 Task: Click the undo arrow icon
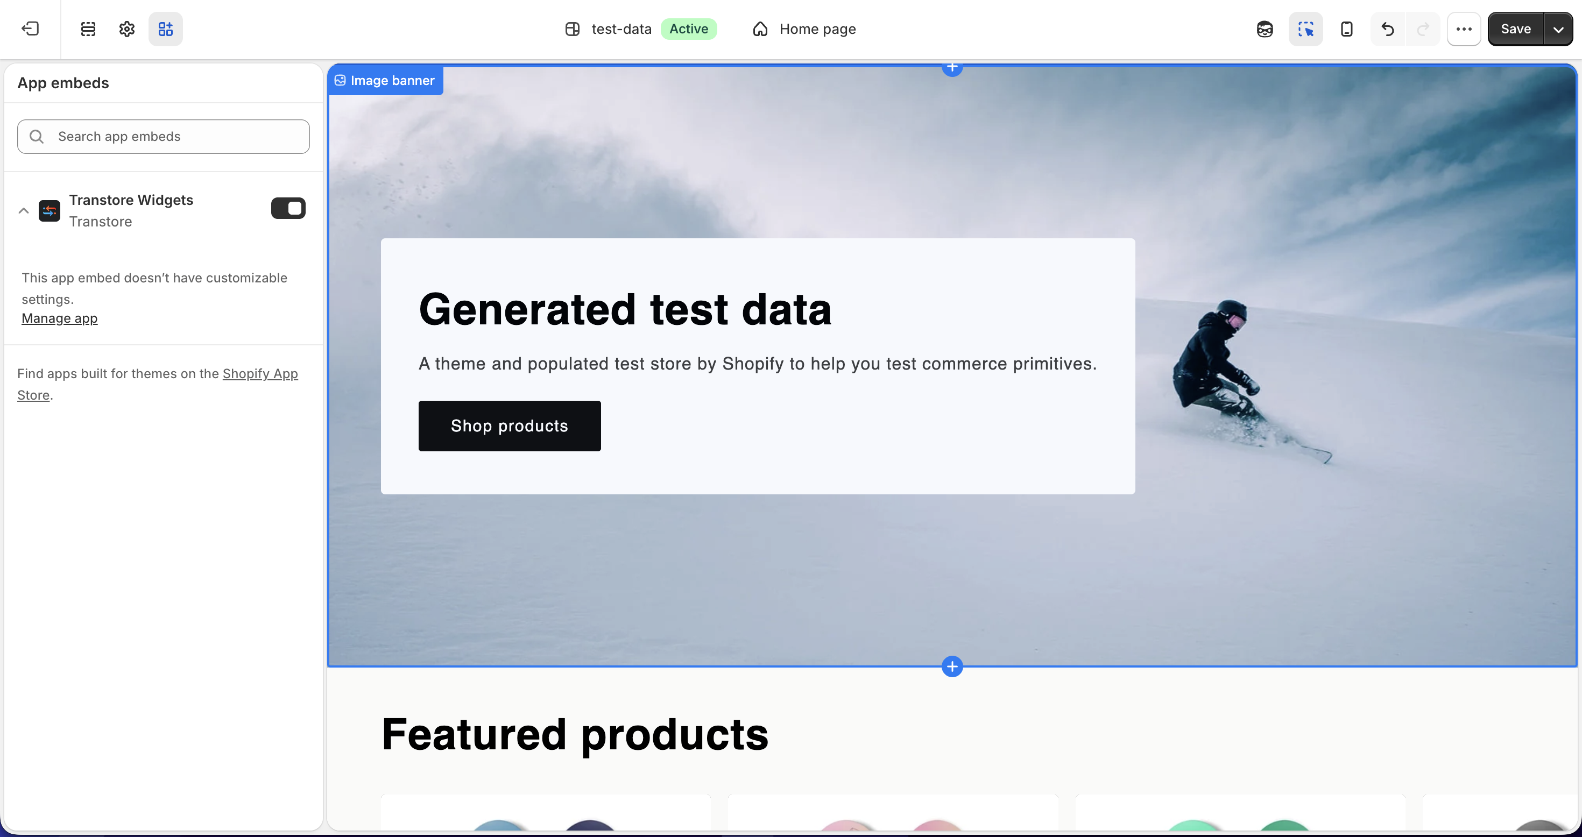(x=1387, y=29)
